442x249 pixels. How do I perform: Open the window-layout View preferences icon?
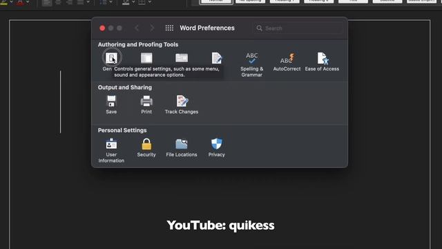tap(146, 58)
